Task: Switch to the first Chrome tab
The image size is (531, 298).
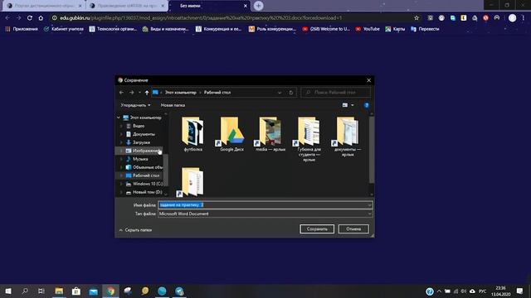Action: click(x=44, y=6)
